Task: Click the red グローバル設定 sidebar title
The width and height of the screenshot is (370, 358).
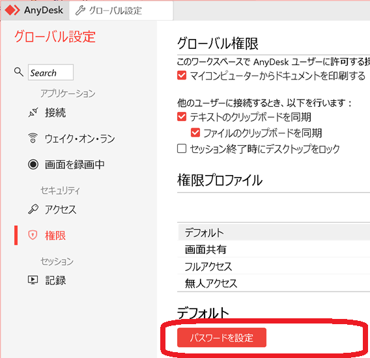Action: pyautogui.click(x=55, y=37)
